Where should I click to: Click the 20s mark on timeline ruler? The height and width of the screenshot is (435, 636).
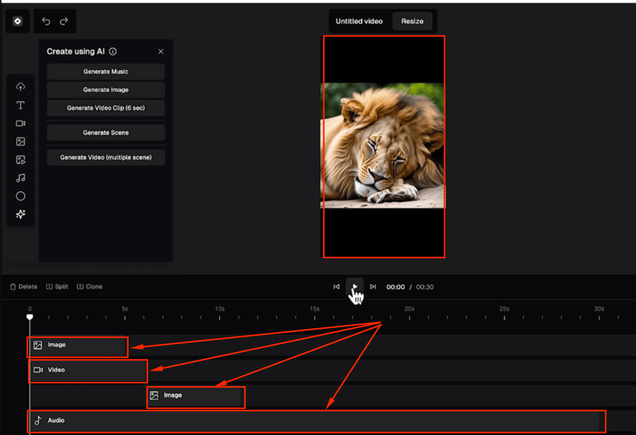409,309
